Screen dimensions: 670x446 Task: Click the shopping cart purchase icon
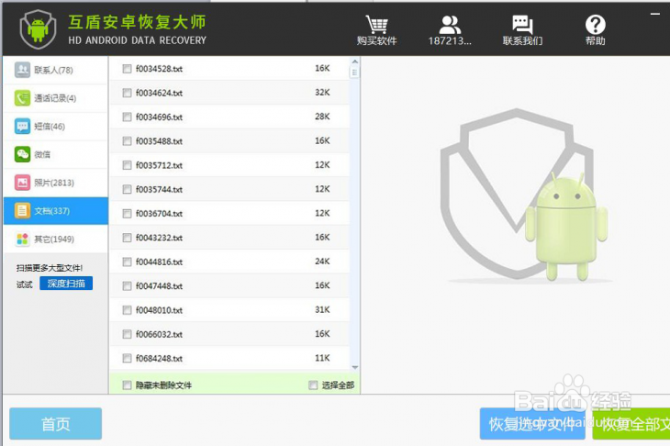click(376, 25)
